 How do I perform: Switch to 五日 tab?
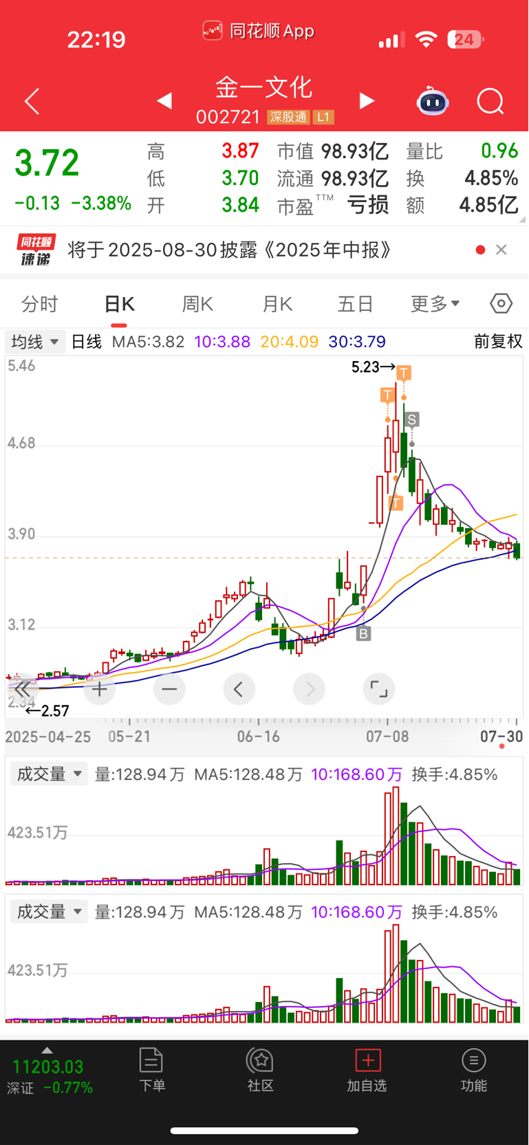tap(356, 303)
